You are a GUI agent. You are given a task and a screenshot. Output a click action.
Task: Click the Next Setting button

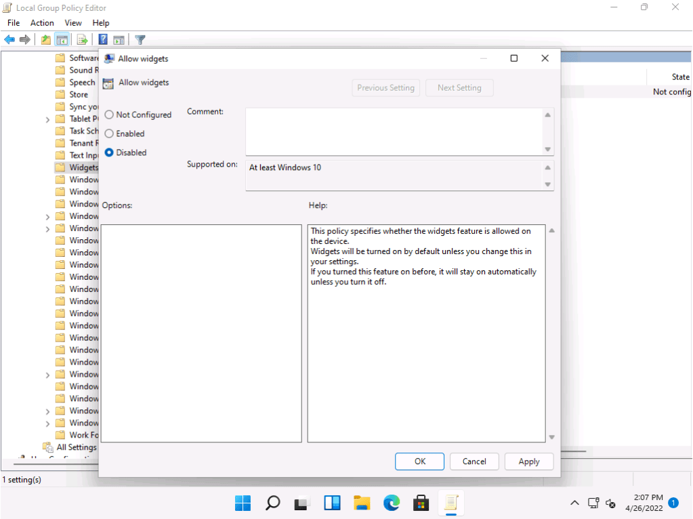pyautogui.click(x=459, y=87)
